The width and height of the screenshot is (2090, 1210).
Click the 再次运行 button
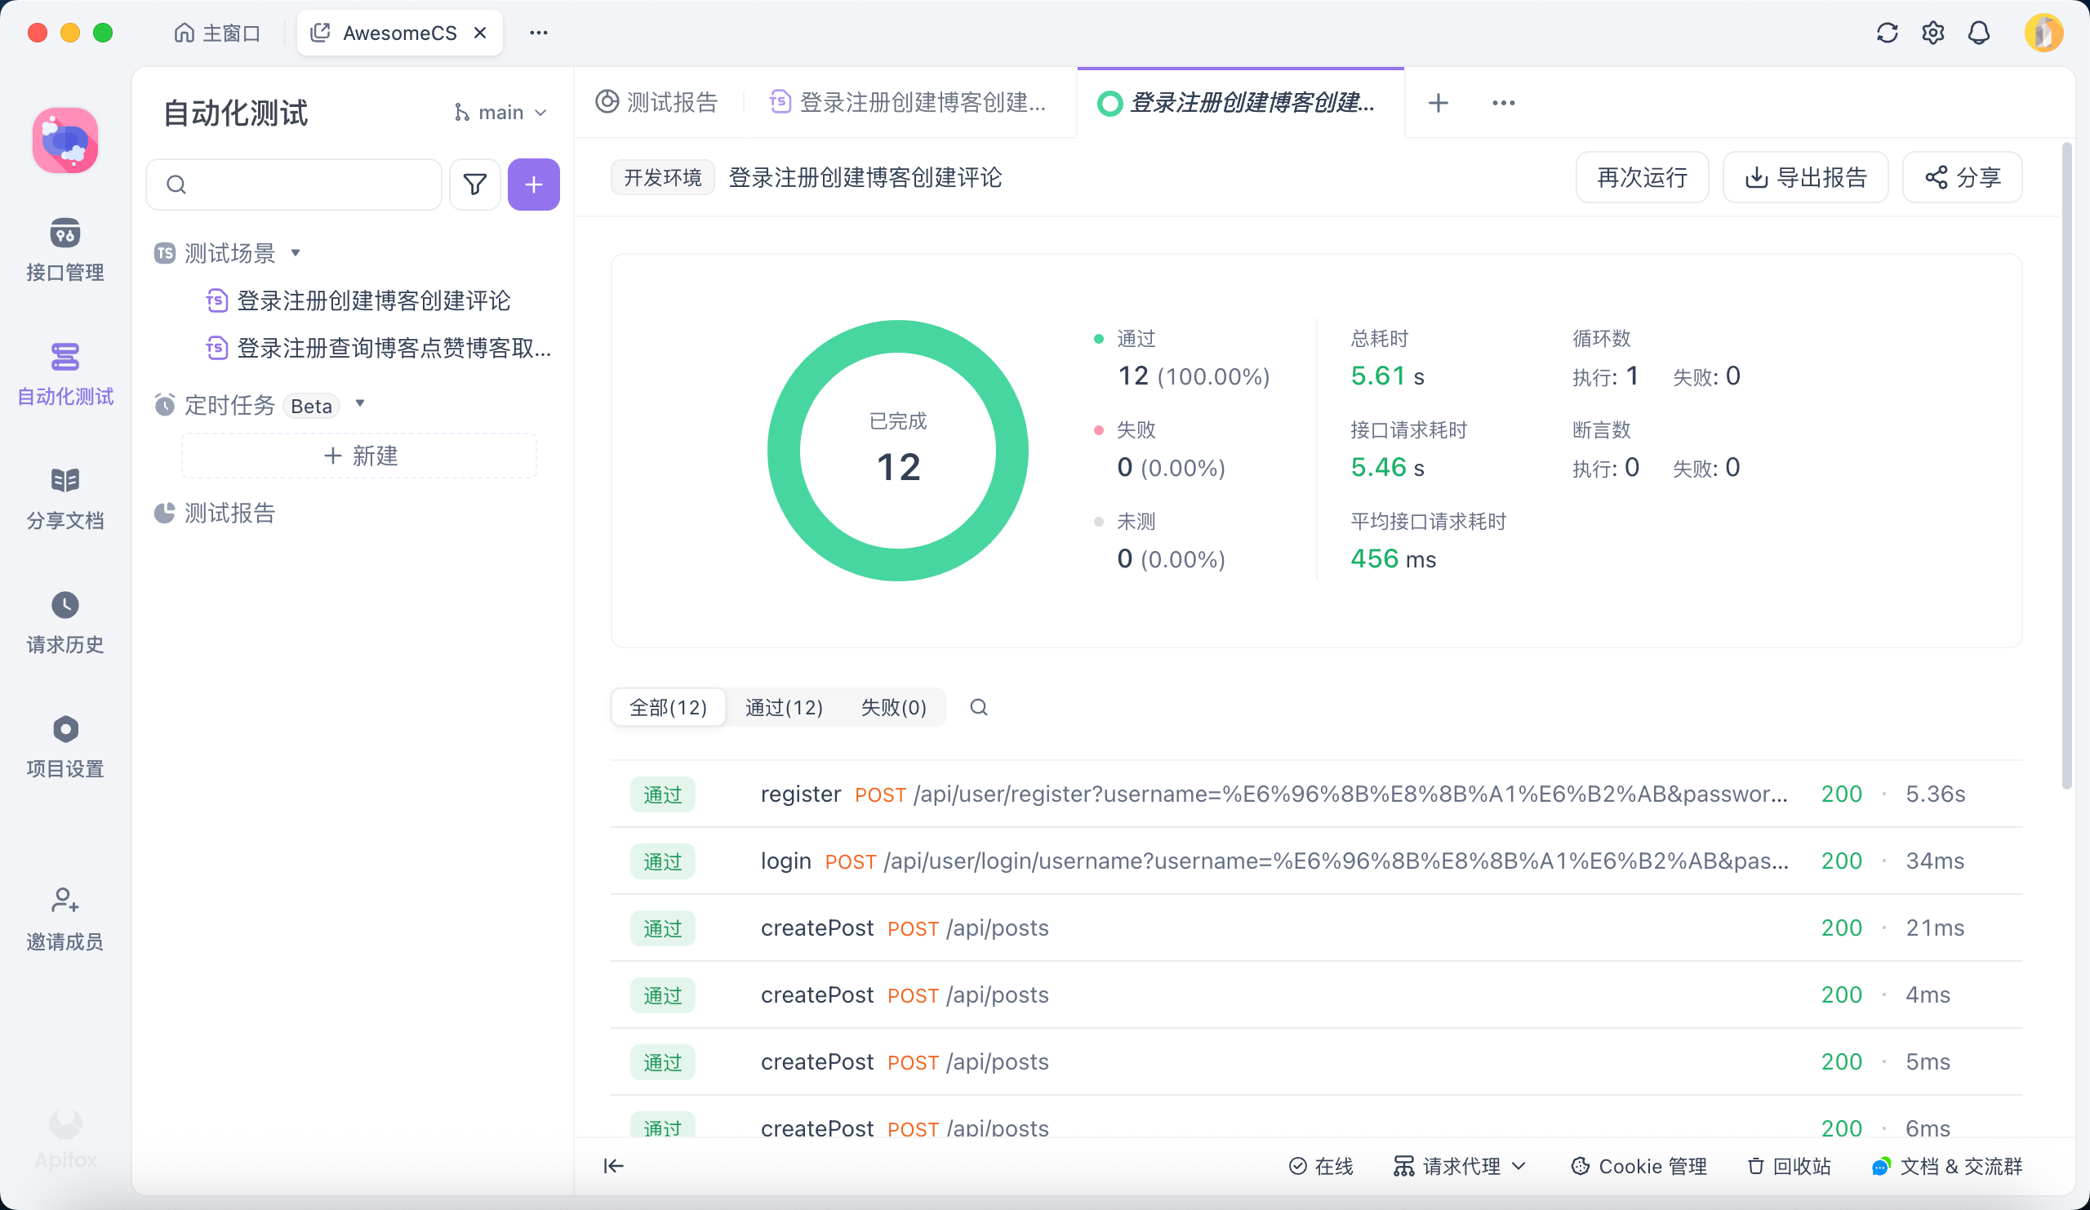click(1641, 177)
